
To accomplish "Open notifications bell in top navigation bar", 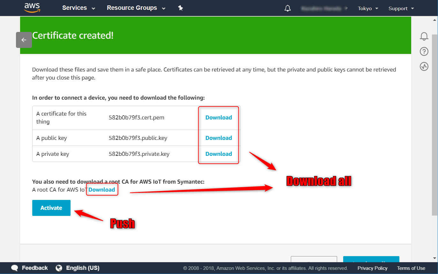I will (287, 8).
